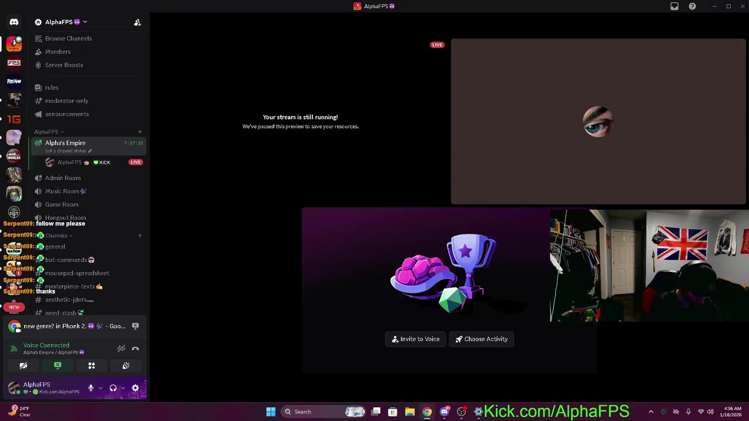Add a channel to the Channels category
The image size is (749, 421).
coord(140,236)
